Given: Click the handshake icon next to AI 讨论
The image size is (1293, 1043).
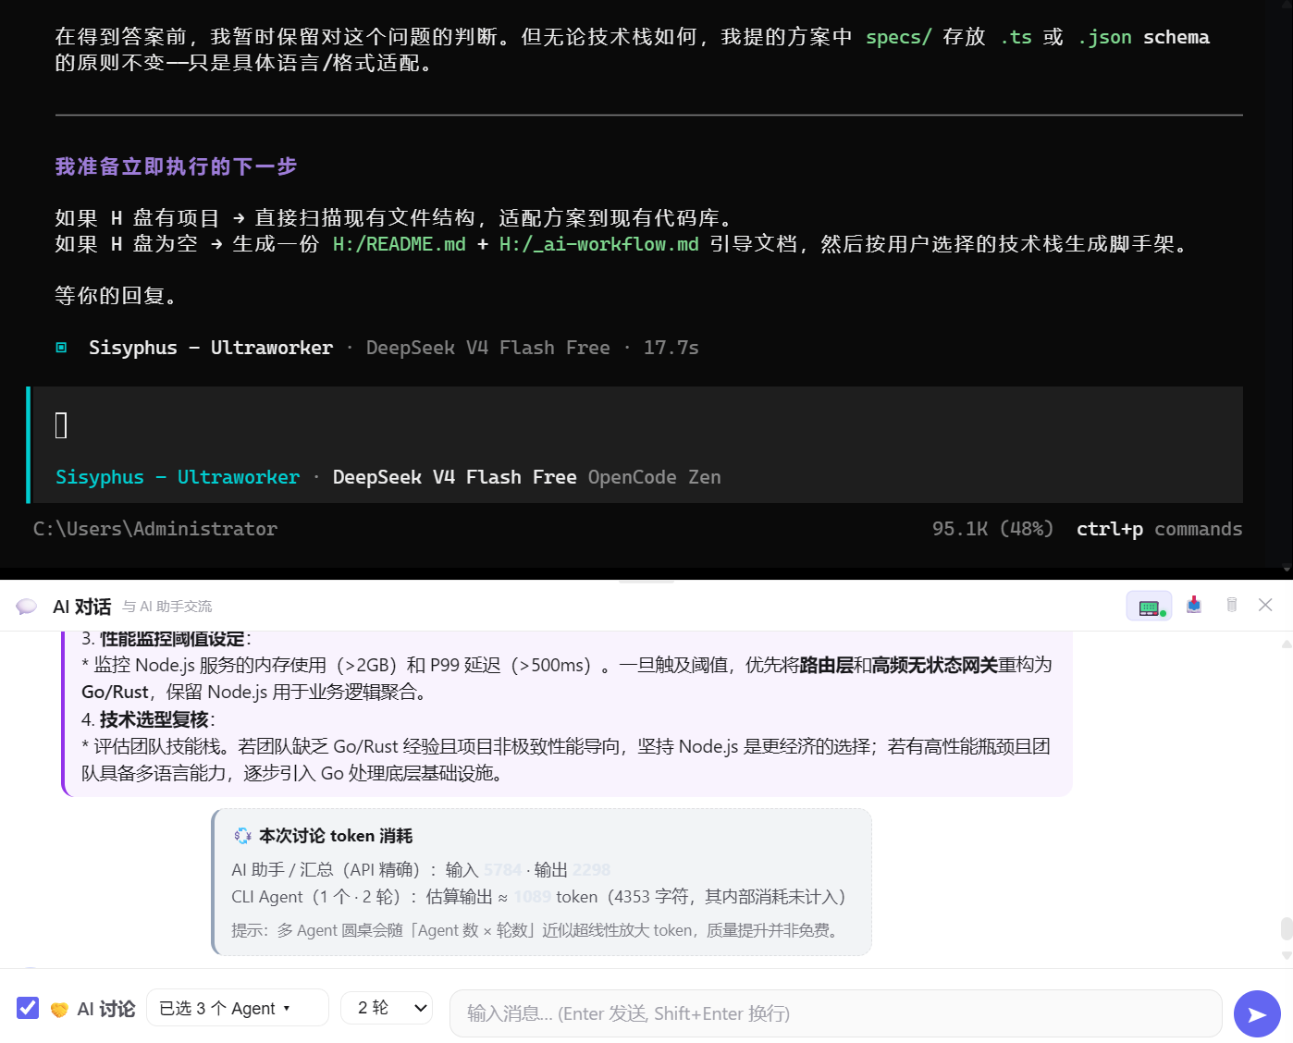Looking at the screenshot, I should 59,1010.
